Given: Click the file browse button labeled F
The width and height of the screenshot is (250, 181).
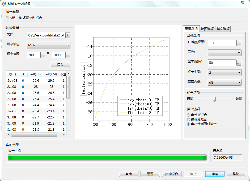Looking at the screenshot, I should 68,35.
